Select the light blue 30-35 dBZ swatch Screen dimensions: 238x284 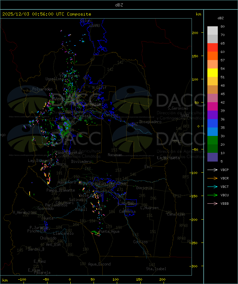pos(212,132)
